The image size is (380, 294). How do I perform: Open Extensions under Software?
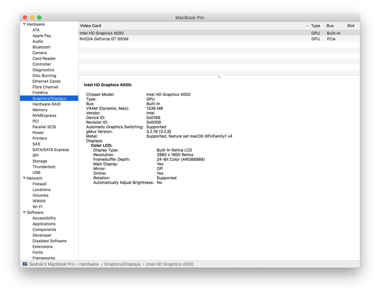click(43, 247)
